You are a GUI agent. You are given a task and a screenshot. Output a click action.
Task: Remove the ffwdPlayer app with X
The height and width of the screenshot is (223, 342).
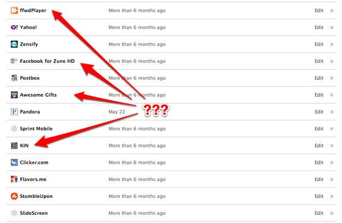pyautogui.click(x=332, y=10)
